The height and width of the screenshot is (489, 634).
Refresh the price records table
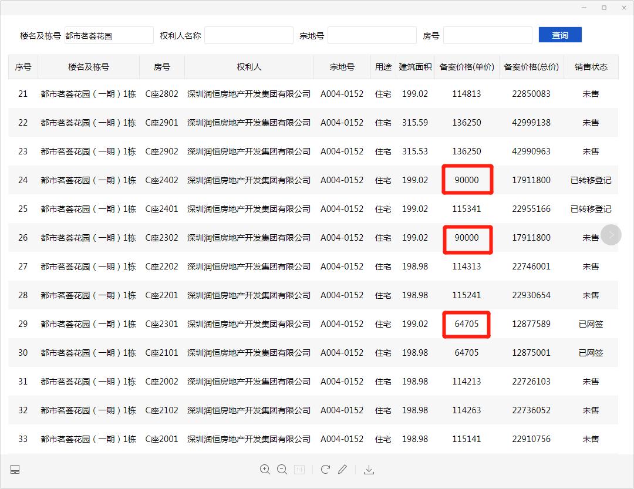coord(325,470)
